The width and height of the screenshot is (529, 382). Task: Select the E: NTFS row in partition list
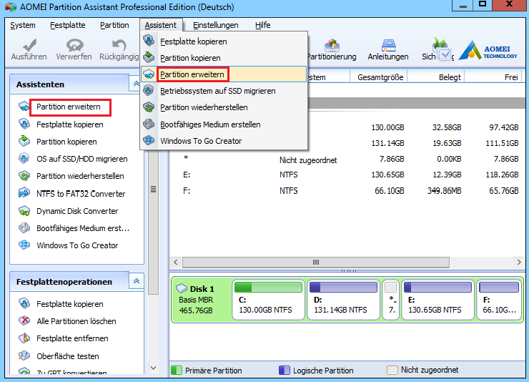347,175
